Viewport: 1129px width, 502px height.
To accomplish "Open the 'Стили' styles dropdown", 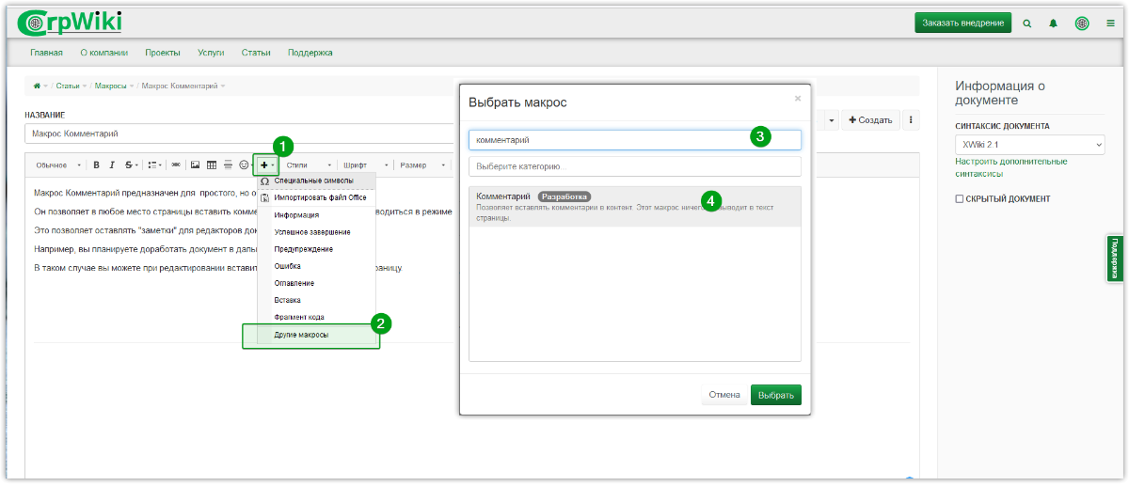I will 310,165.
